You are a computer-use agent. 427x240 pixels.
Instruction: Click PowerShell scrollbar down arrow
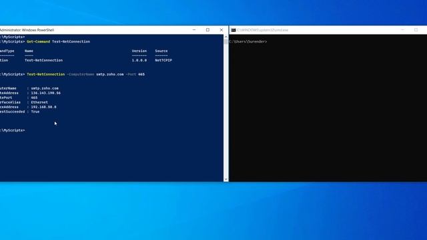pos(226,179)
